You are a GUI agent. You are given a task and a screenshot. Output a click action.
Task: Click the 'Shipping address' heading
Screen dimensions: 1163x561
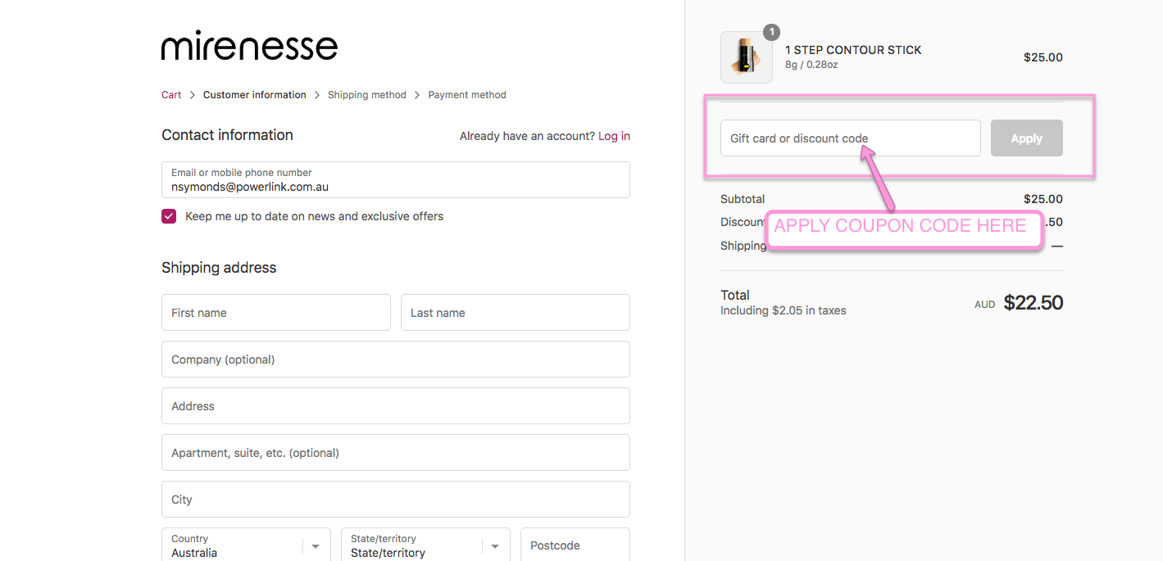tap(219, 268)
